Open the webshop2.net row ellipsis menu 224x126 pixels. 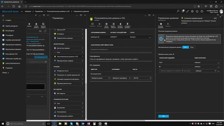(x=150, y=37)
